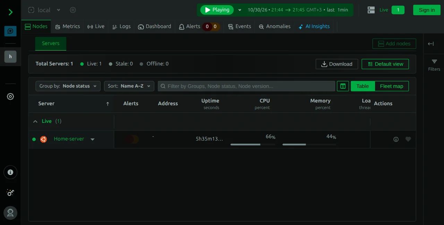Toggle column layout icon beside Table

pyautogui.click(x=343, y=86)
